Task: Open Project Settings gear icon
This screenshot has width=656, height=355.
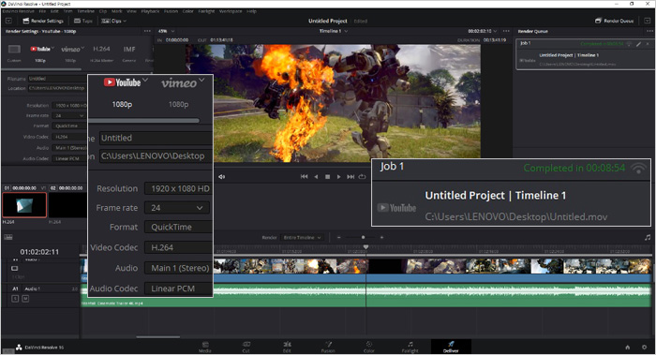Action: tap(645, 348)
